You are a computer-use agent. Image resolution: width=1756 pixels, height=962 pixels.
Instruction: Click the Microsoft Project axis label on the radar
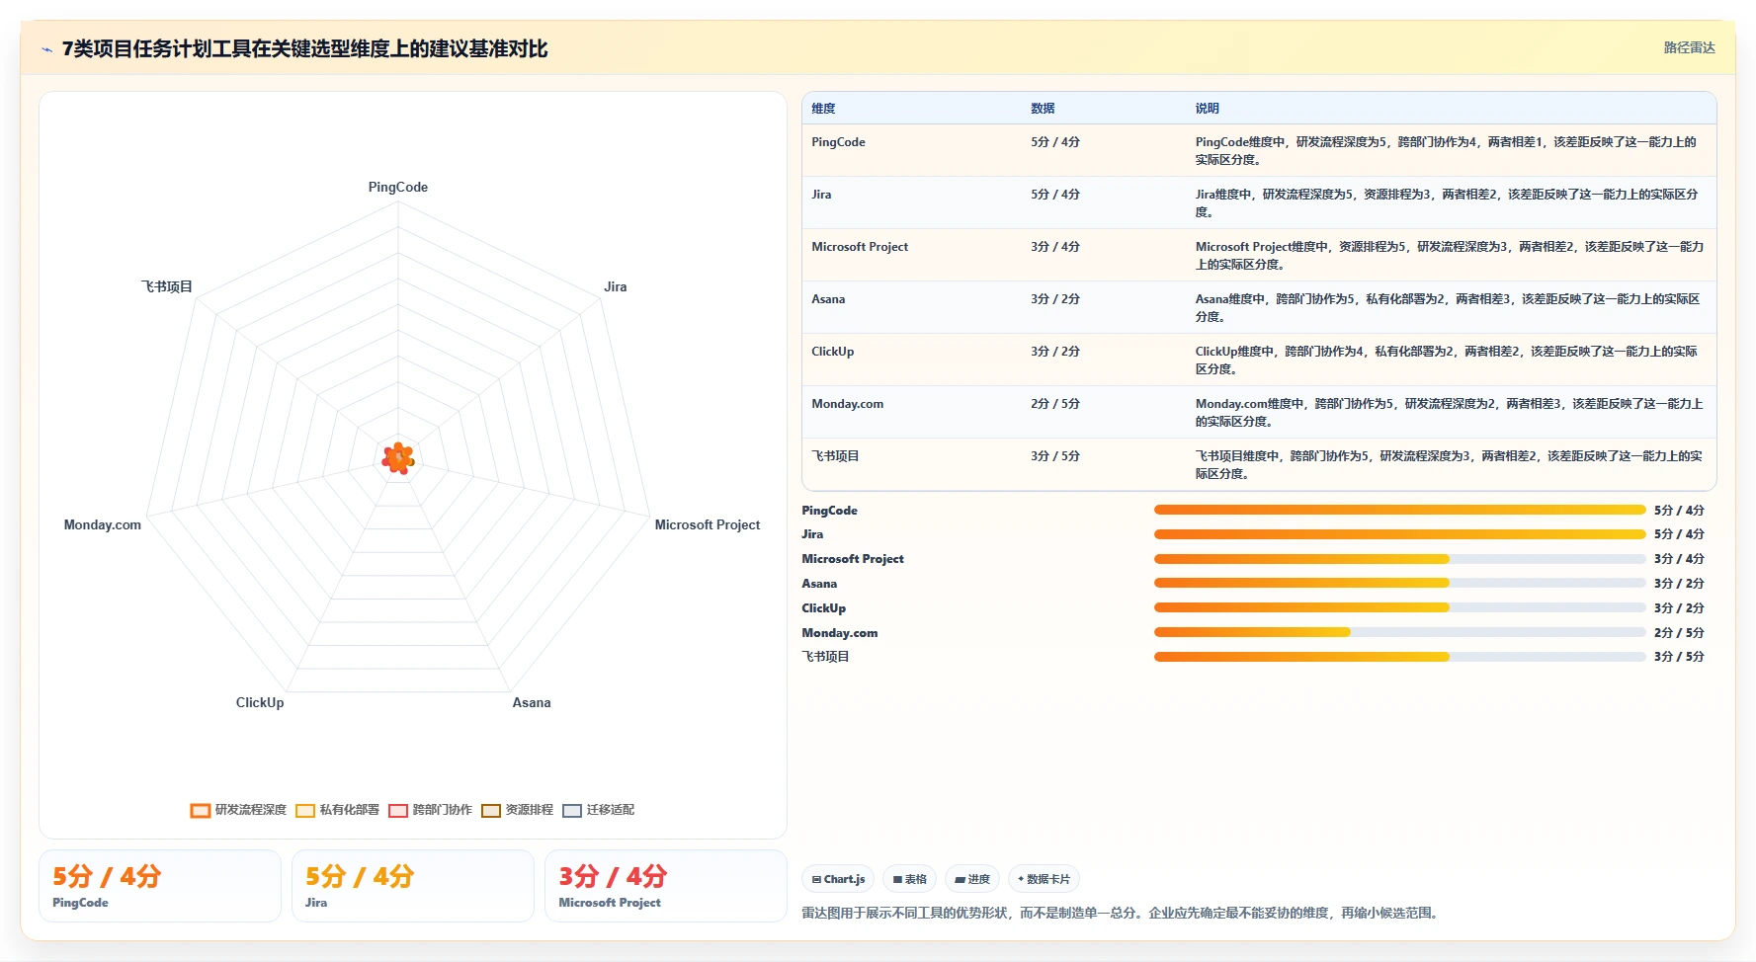[x=708, y=524]
